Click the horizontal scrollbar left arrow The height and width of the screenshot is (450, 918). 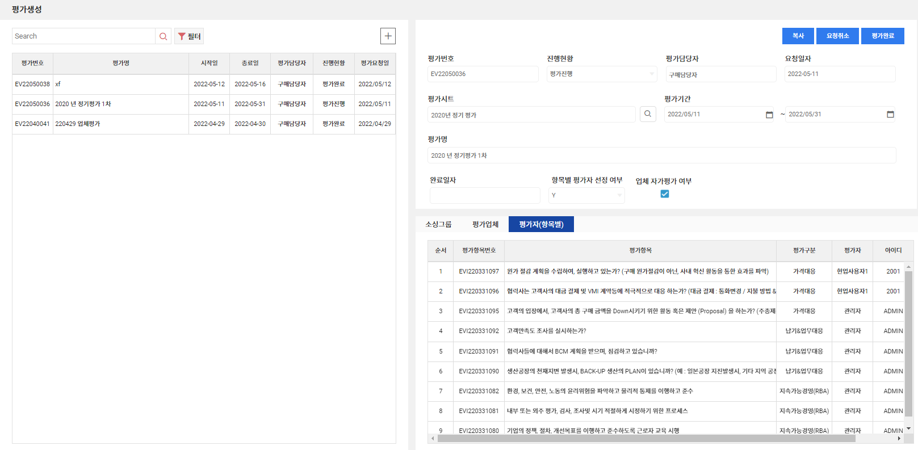click(433, 438)
